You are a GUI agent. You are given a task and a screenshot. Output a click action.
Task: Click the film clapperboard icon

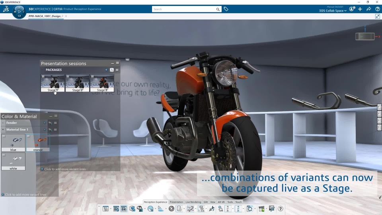point(262,209)
